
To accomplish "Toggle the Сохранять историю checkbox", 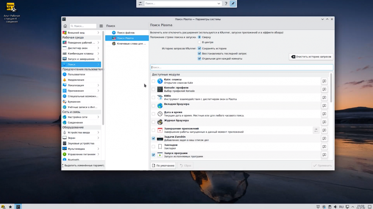I will coord(199,48).
